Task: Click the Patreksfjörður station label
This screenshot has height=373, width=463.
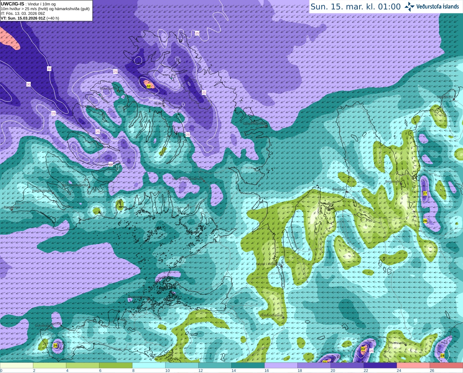Action: (x=42, y=190)
